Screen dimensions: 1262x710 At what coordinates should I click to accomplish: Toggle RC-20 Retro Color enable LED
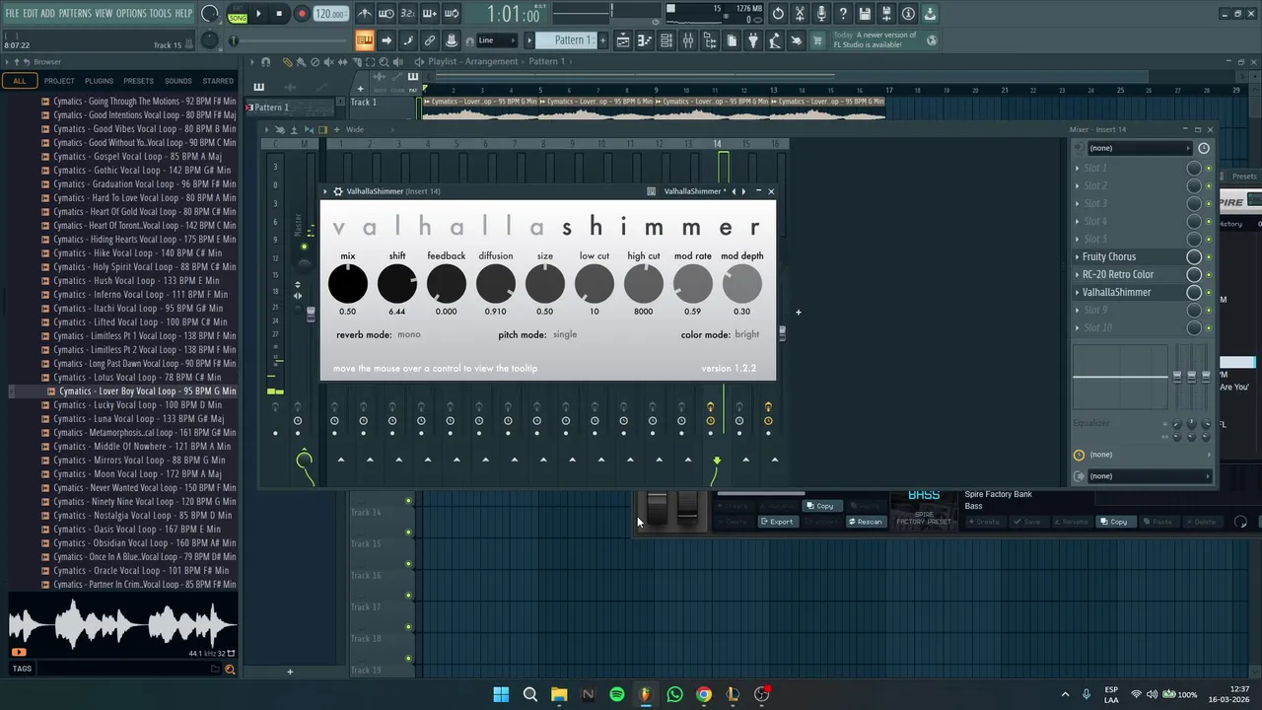coord(1209,275)
